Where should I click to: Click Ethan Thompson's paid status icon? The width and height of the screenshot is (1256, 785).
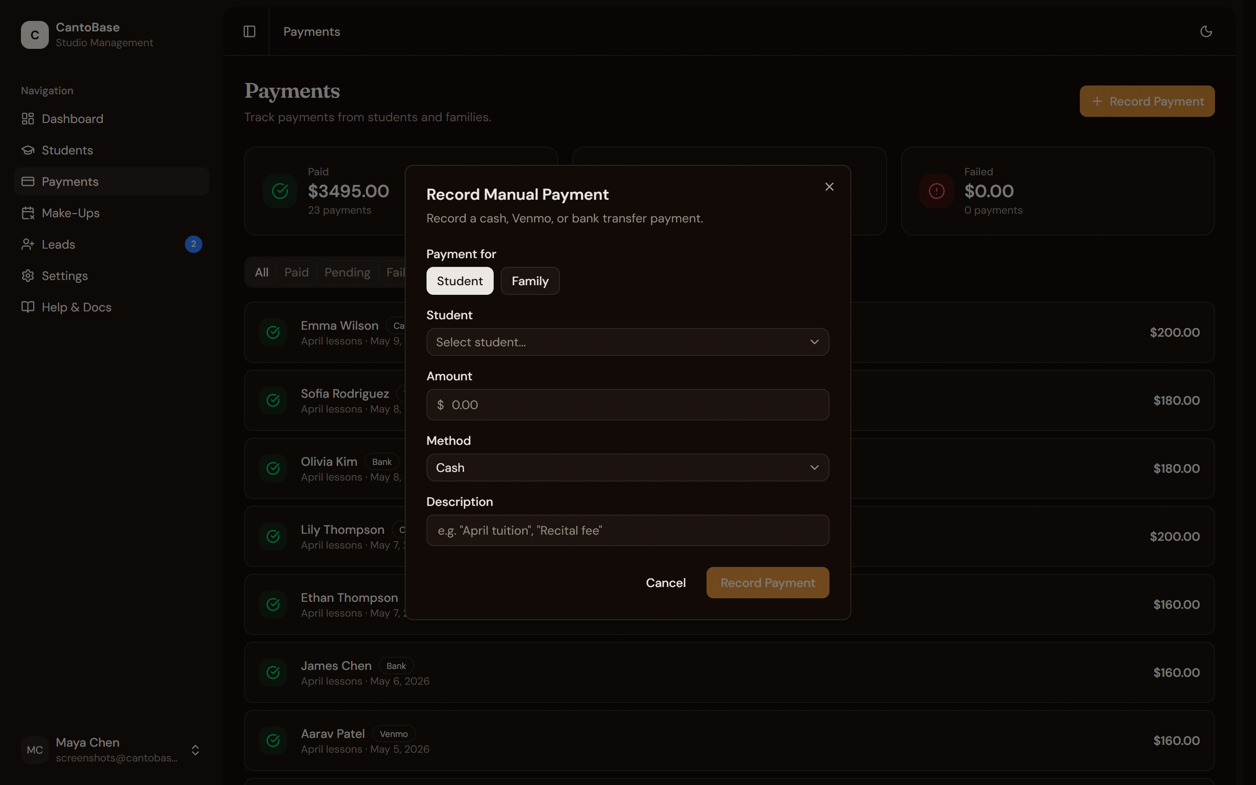click(273, 604)
